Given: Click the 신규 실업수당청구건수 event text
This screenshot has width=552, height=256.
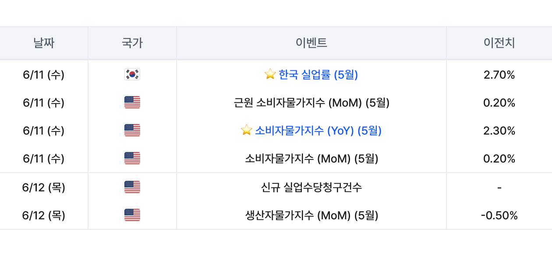Looking at the screenshot, I should pyautogui.click(x=311, y=187).
